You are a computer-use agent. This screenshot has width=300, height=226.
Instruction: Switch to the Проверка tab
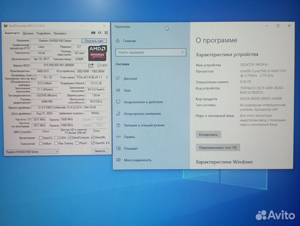click(x=60, y=33)
